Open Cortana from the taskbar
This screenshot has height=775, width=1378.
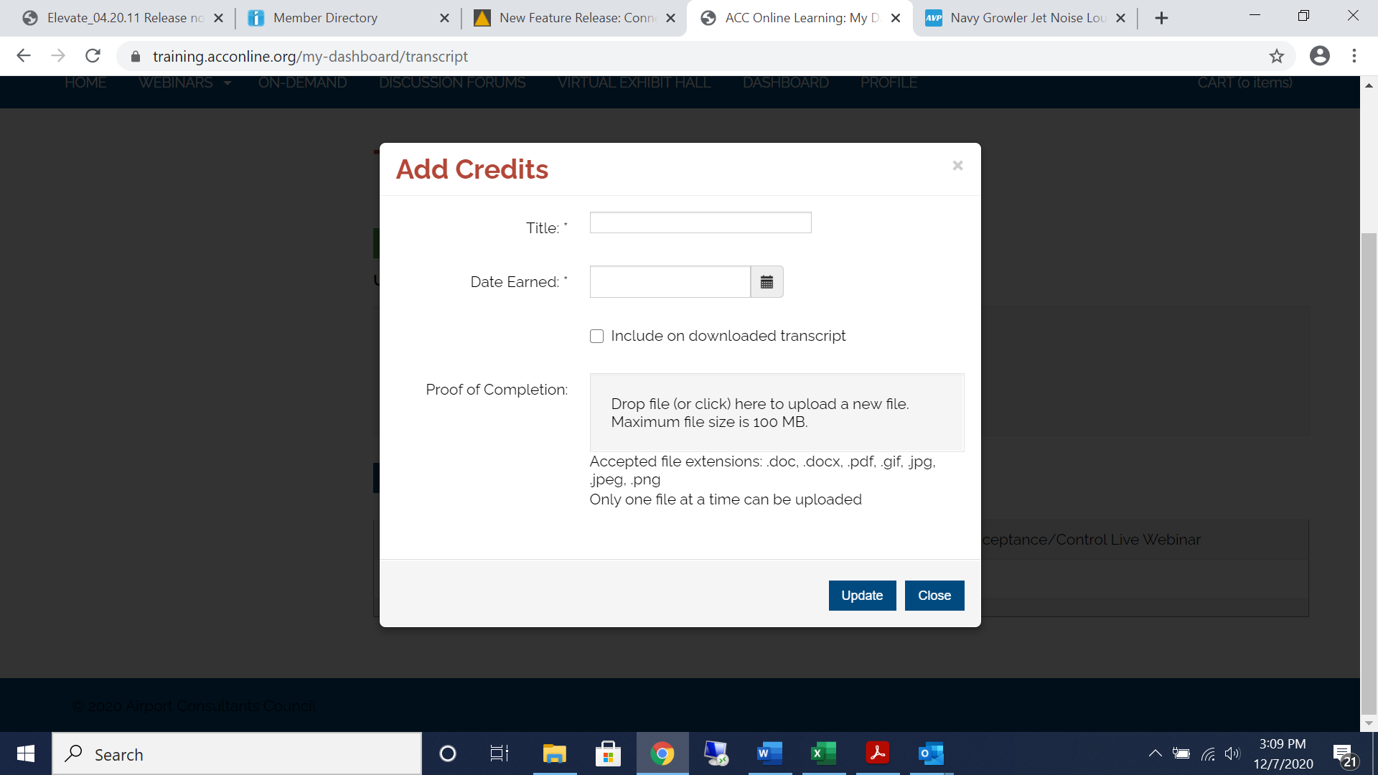[x=448, y=753]
